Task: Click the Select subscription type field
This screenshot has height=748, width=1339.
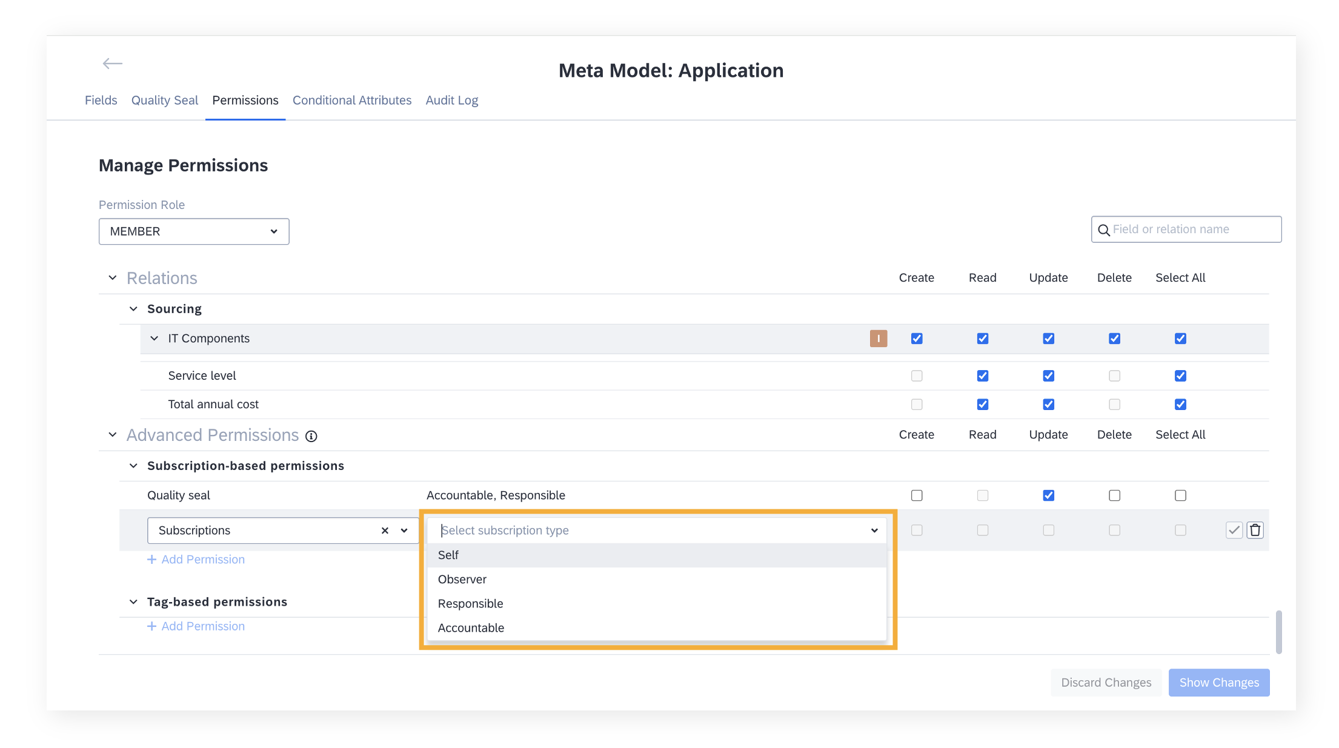Action: coord(657,531)
